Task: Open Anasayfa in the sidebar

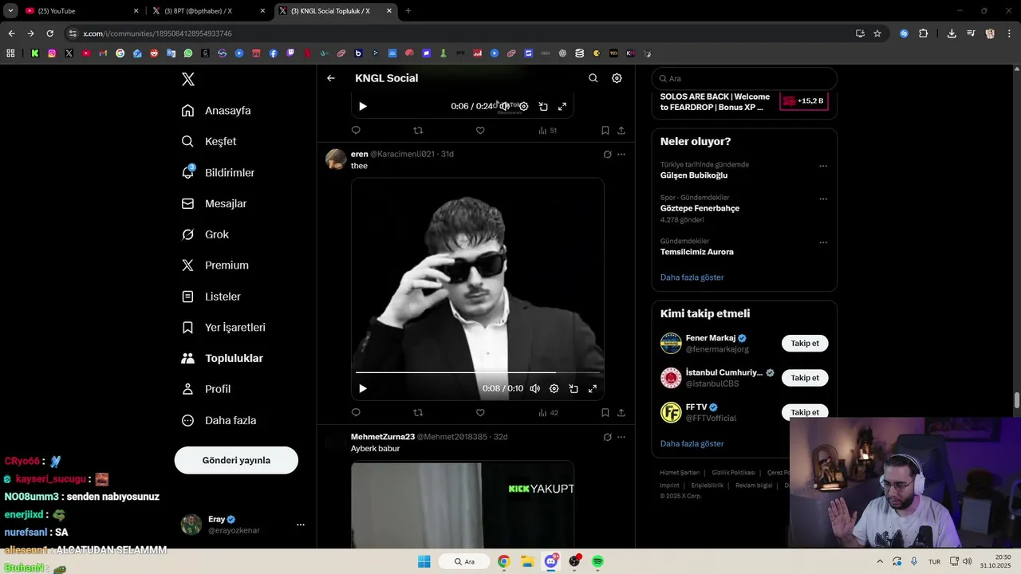Action: (216, 110)
